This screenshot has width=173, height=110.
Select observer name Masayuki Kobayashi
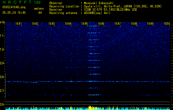click(x=99, y=3)
